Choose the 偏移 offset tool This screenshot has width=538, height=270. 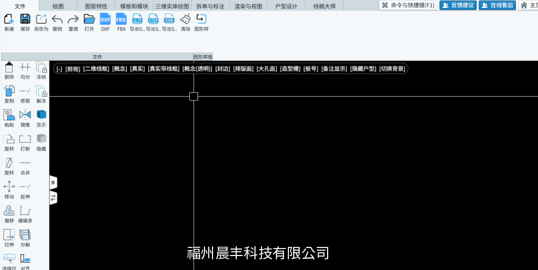(9, 211)
